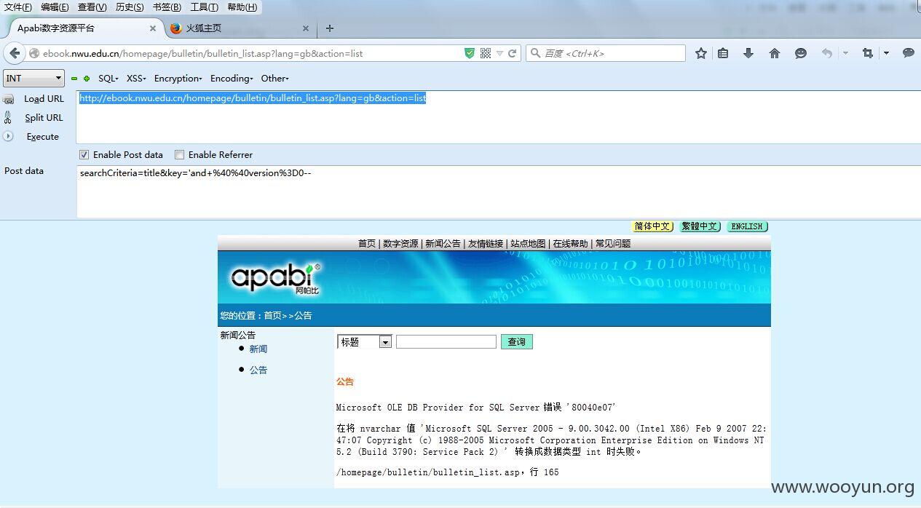Check Enable Referrer checkbox
The height and width of the screenshot is (508, 921).
pos(179,154)
